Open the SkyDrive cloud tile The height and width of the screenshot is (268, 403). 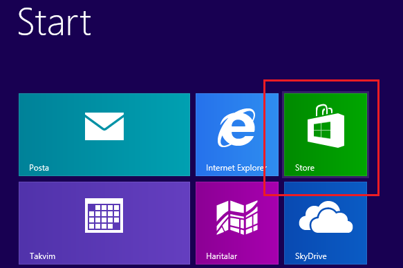(326, 223)
